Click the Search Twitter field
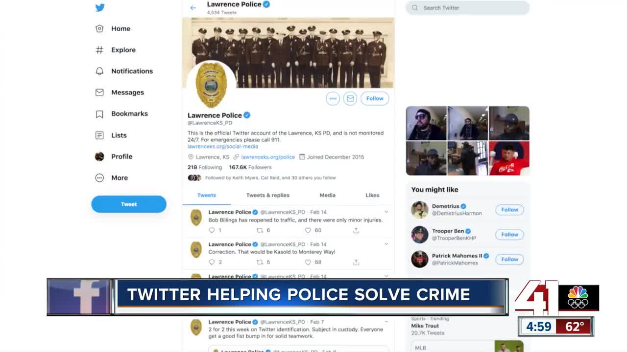Image resolution: width=627 pixels, height=352 pixels. 467,8
